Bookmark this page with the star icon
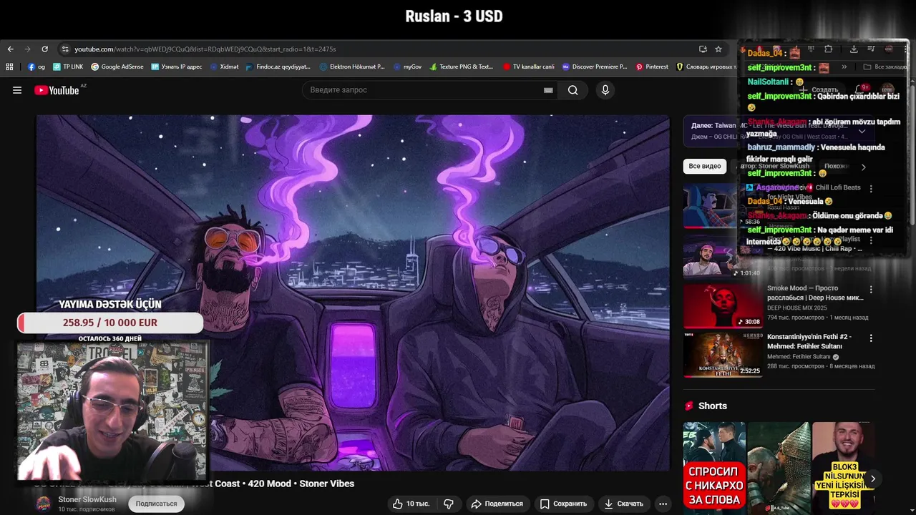The image size is (916, 515). (x=718, y=49)
